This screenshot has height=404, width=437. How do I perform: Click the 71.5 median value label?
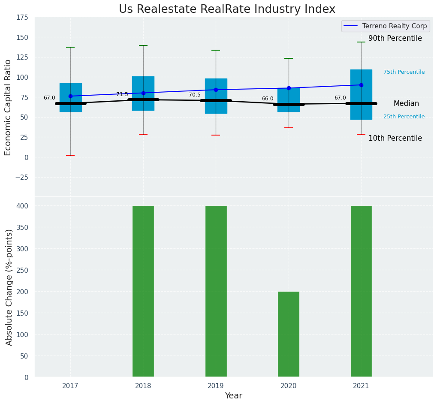pos(122,94)
